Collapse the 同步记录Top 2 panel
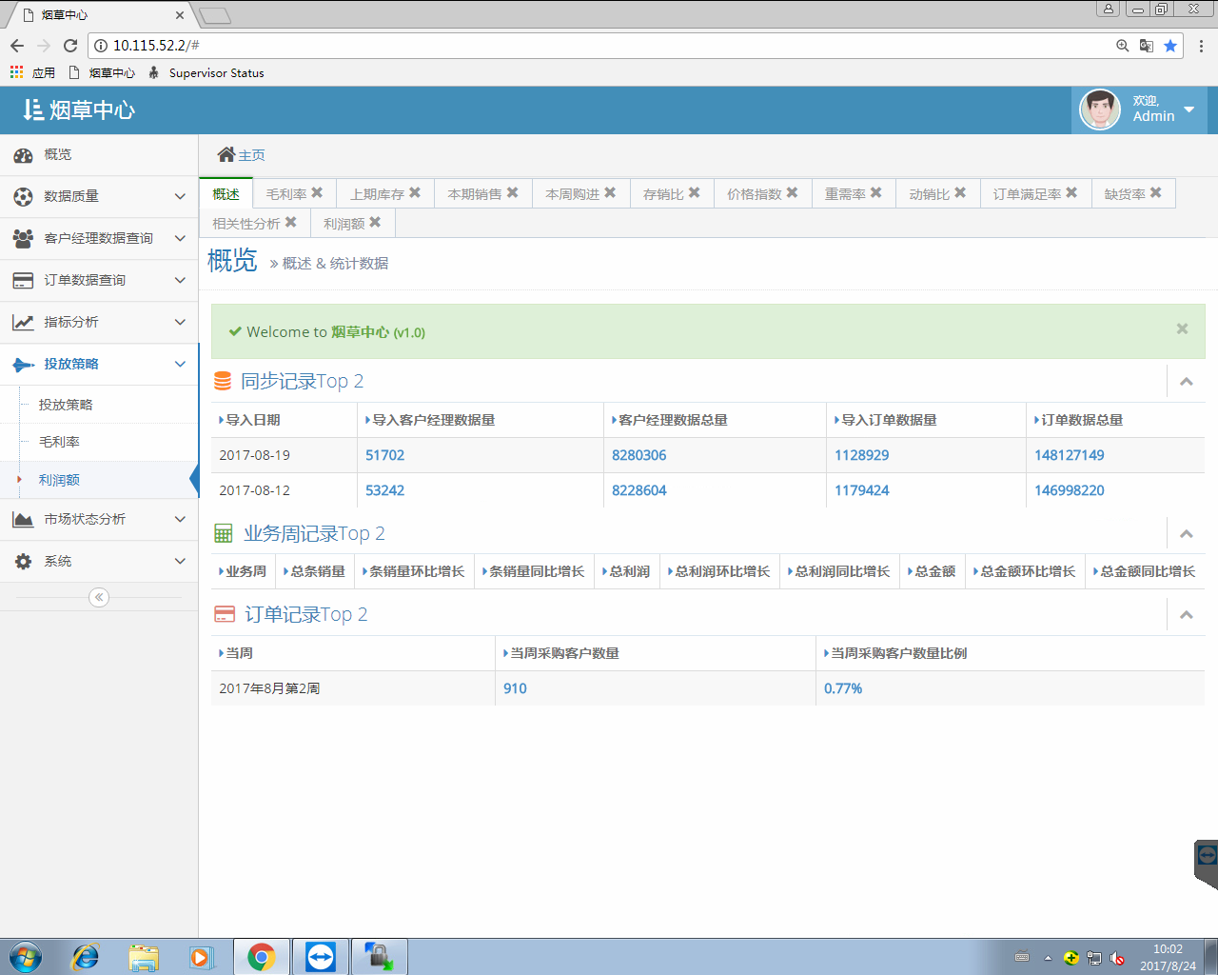1218x975 pixels. (x=1186, y=382)
